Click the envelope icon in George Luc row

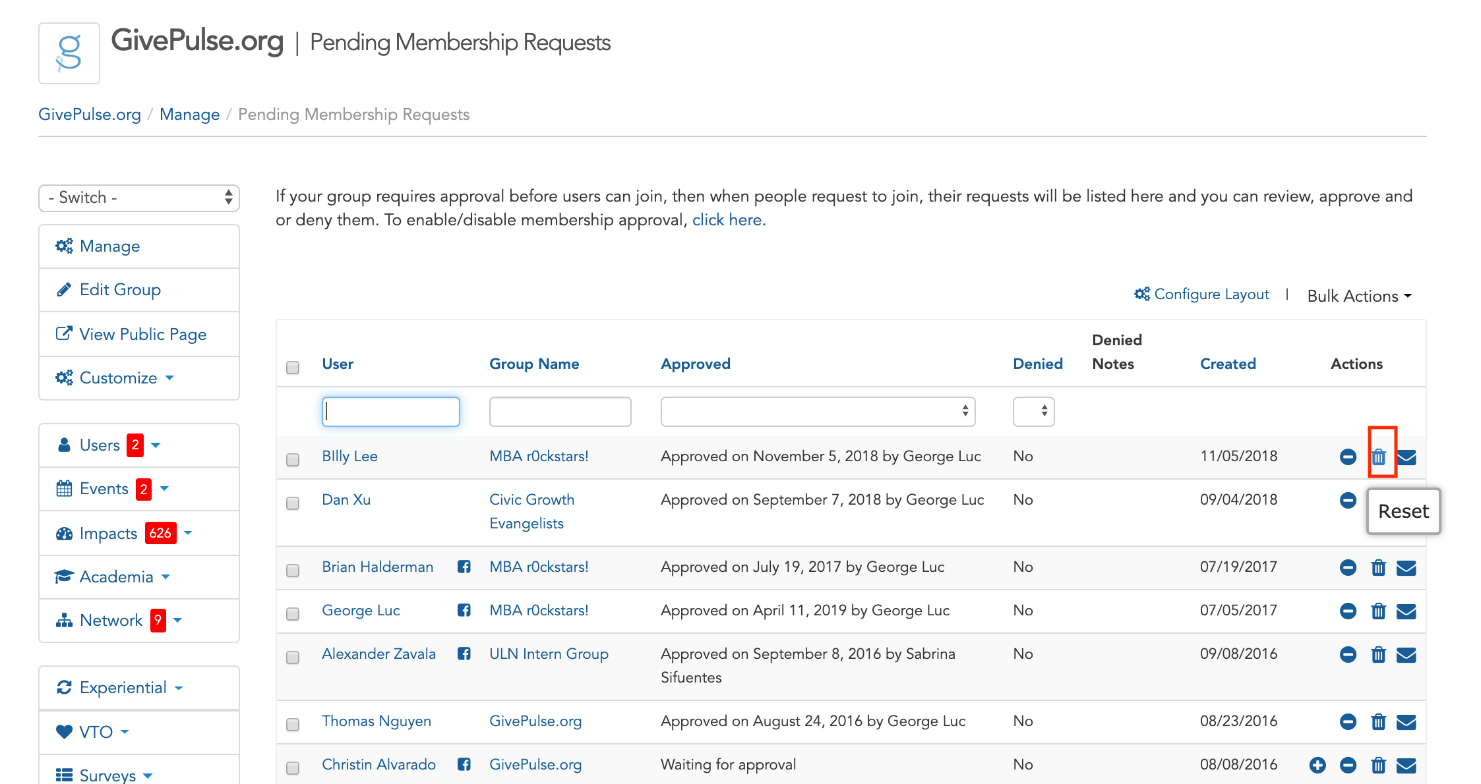coord(1406,611)
